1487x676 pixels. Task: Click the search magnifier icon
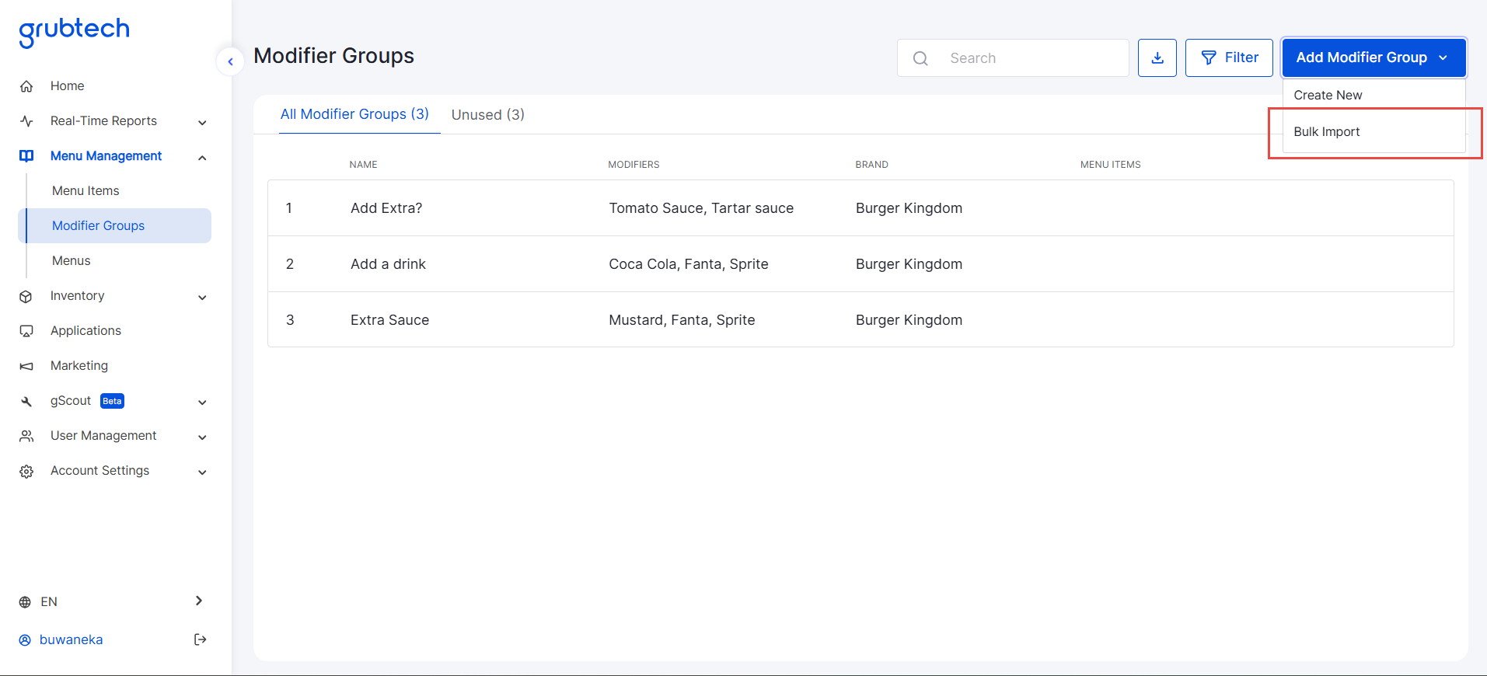[x=920, y=58]
